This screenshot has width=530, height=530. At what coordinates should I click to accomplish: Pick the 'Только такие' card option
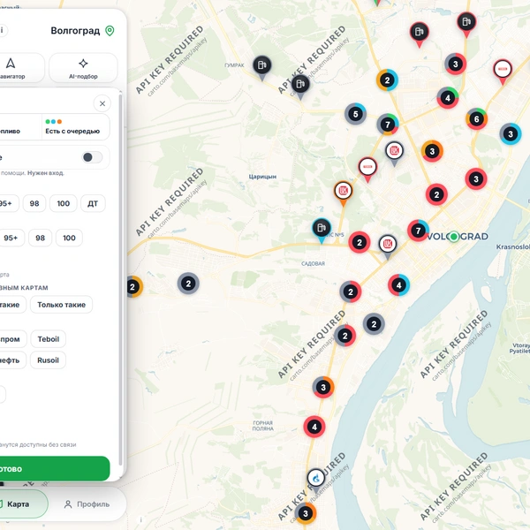point(61,305)
